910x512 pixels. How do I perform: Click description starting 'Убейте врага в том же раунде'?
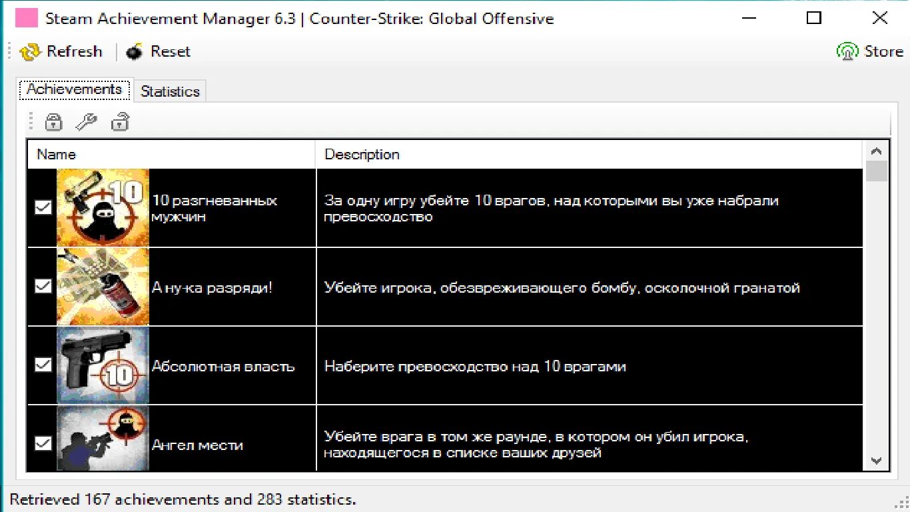(x=537, y=445)
